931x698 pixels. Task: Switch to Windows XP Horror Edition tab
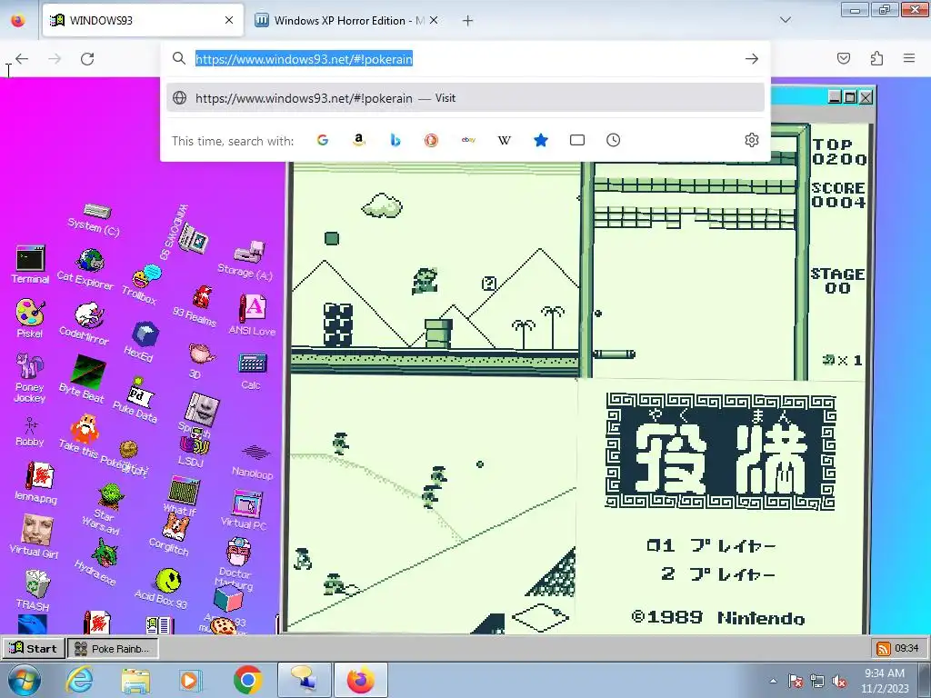(349, 20)
